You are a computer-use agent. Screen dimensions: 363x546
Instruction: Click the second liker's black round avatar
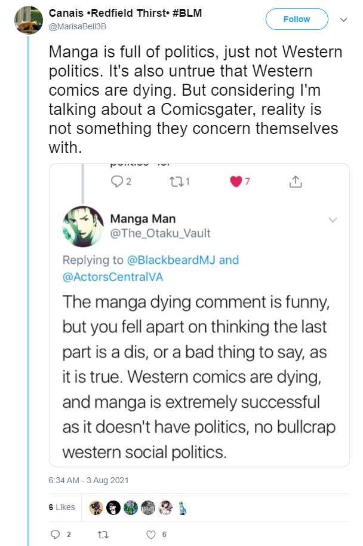[x=113, y=508]
